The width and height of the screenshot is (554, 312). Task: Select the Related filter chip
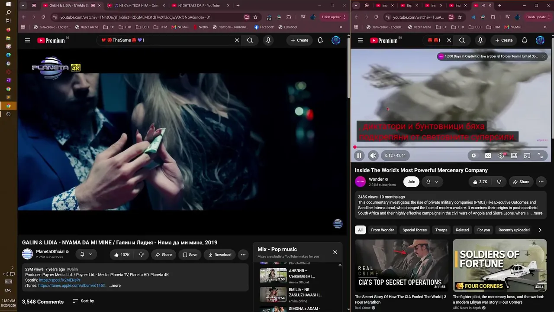[x=462, y=230]
